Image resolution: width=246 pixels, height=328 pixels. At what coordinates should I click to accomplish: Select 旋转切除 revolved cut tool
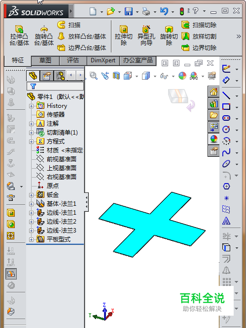click(169, 36)
